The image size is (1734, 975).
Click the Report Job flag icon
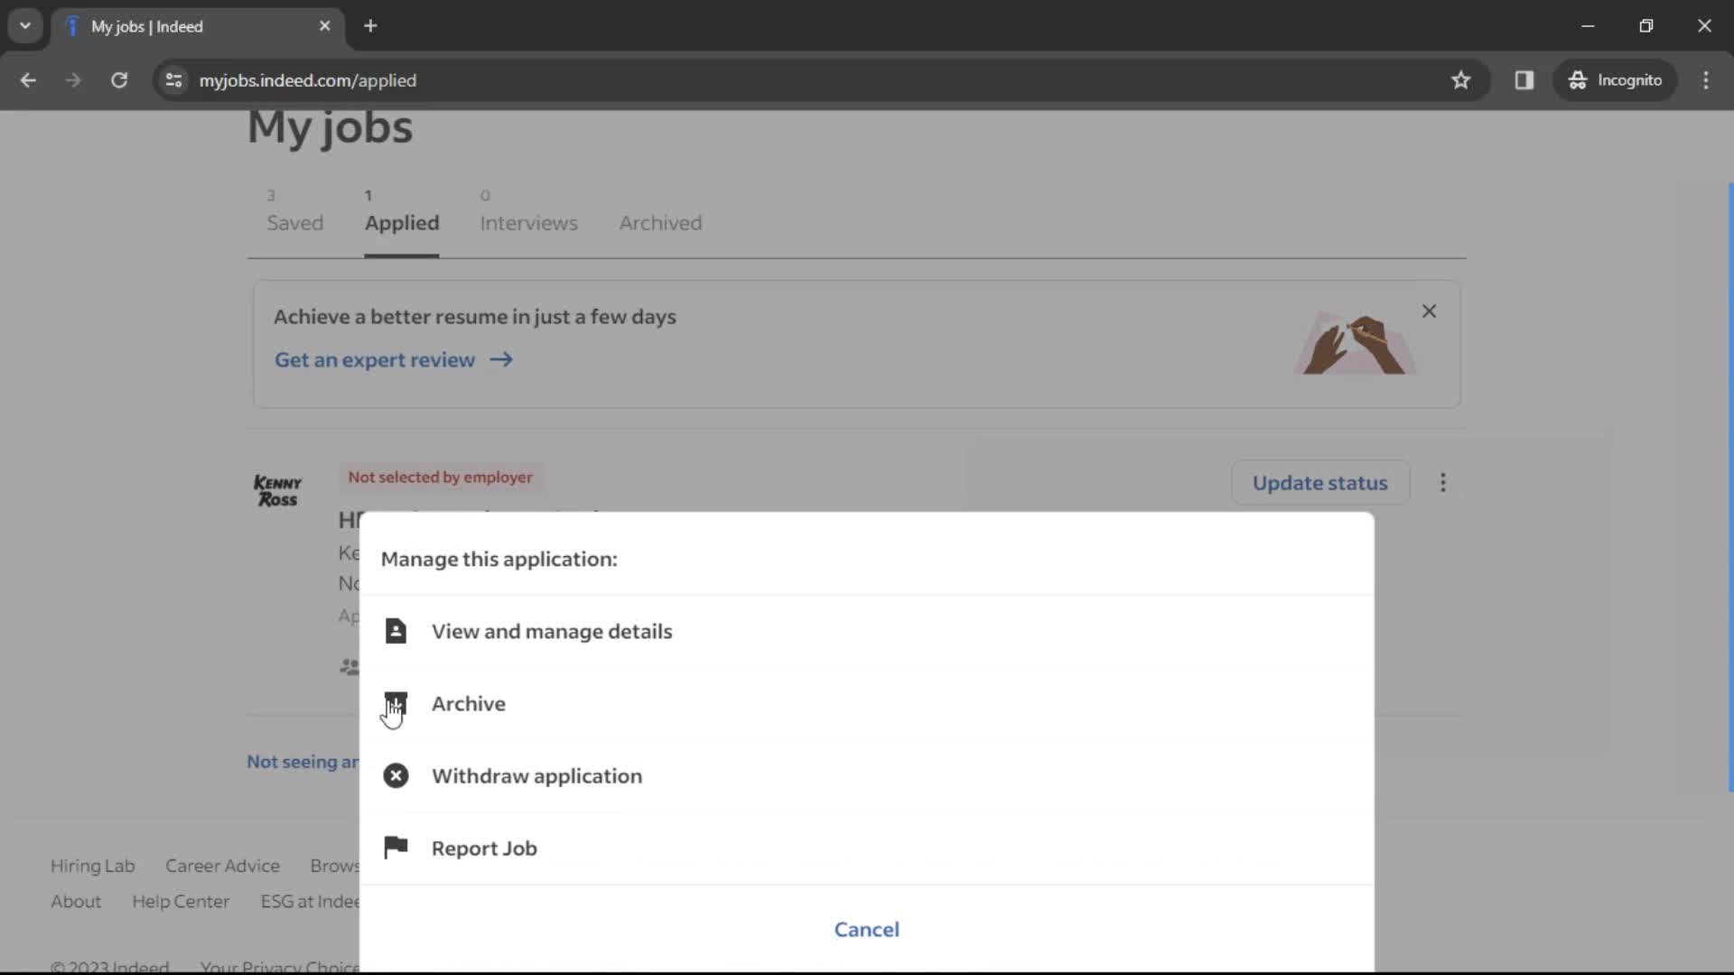(x=396, y=847)
